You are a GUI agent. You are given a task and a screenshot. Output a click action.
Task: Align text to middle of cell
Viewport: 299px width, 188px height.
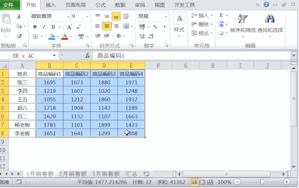tap(107, 16)
